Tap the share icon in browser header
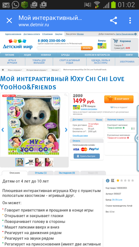 [x=113, y=21]
